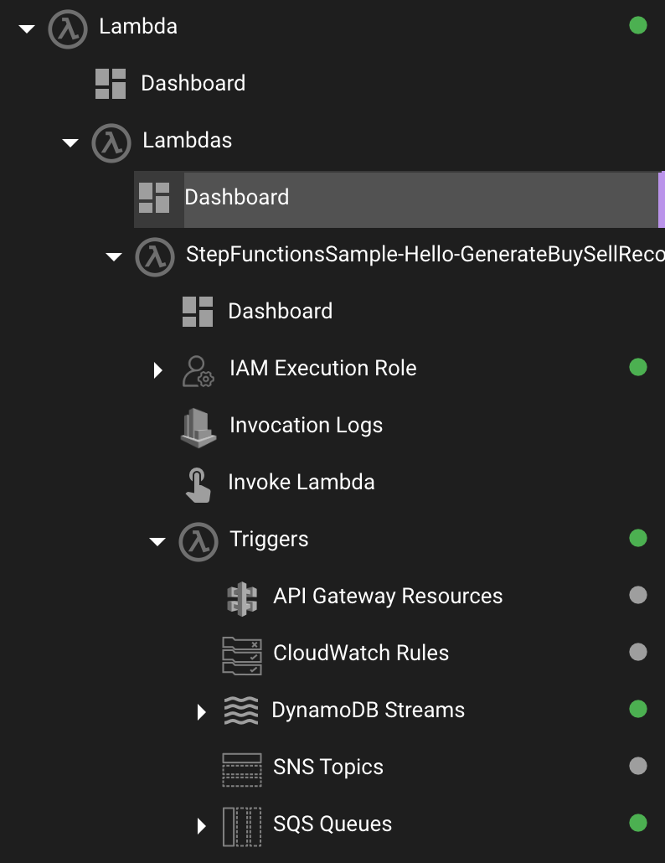This screenshot has width=665, height=863.
Task: Select the root Lambda tree label
Action: [x=138, y=27]
